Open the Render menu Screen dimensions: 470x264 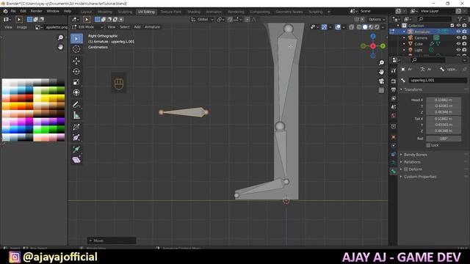pos(36,11)
